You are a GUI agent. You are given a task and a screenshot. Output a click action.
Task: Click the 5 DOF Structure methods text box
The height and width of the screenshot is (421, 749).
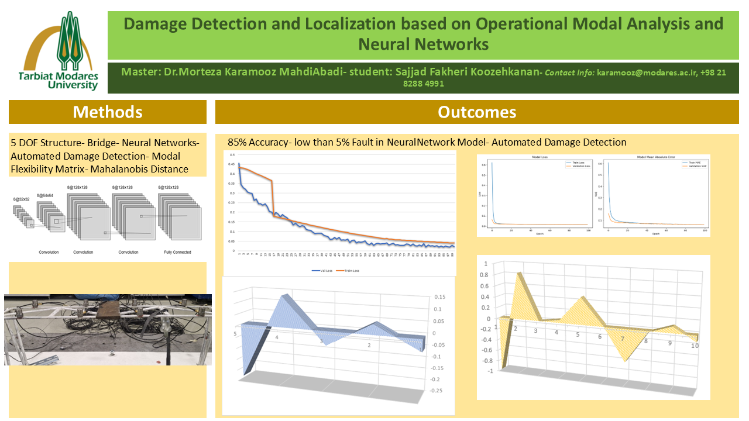click(107, 156)
